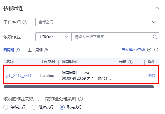This screenshot has height=114, width=165.
Task: Open the 全部空间 workspace dropdown
Action: 97,22
